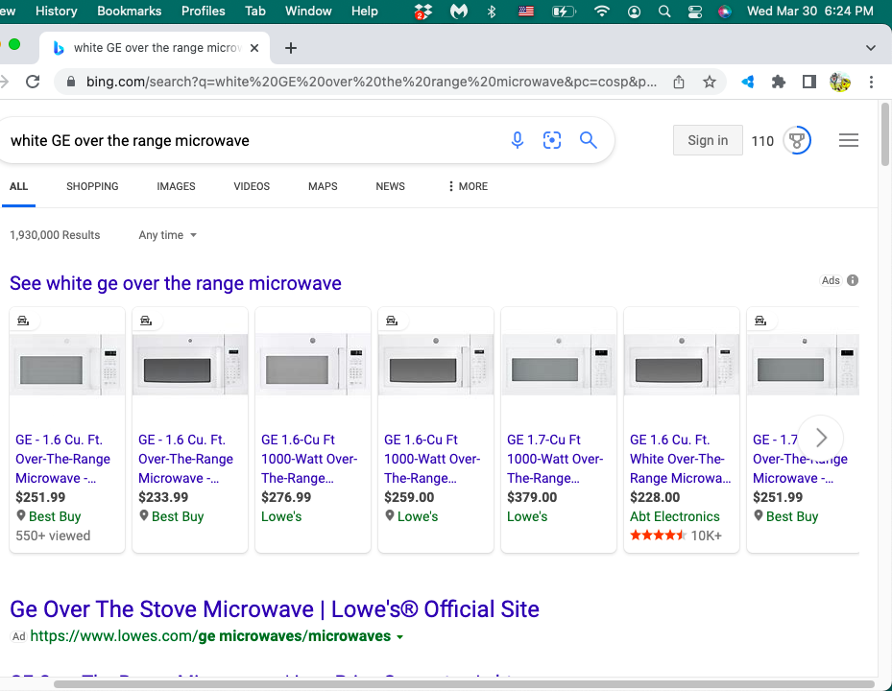Click the horizontal scrollbar at bottom
This screenshot has height=691, width=892.
(x=461, y=684)
